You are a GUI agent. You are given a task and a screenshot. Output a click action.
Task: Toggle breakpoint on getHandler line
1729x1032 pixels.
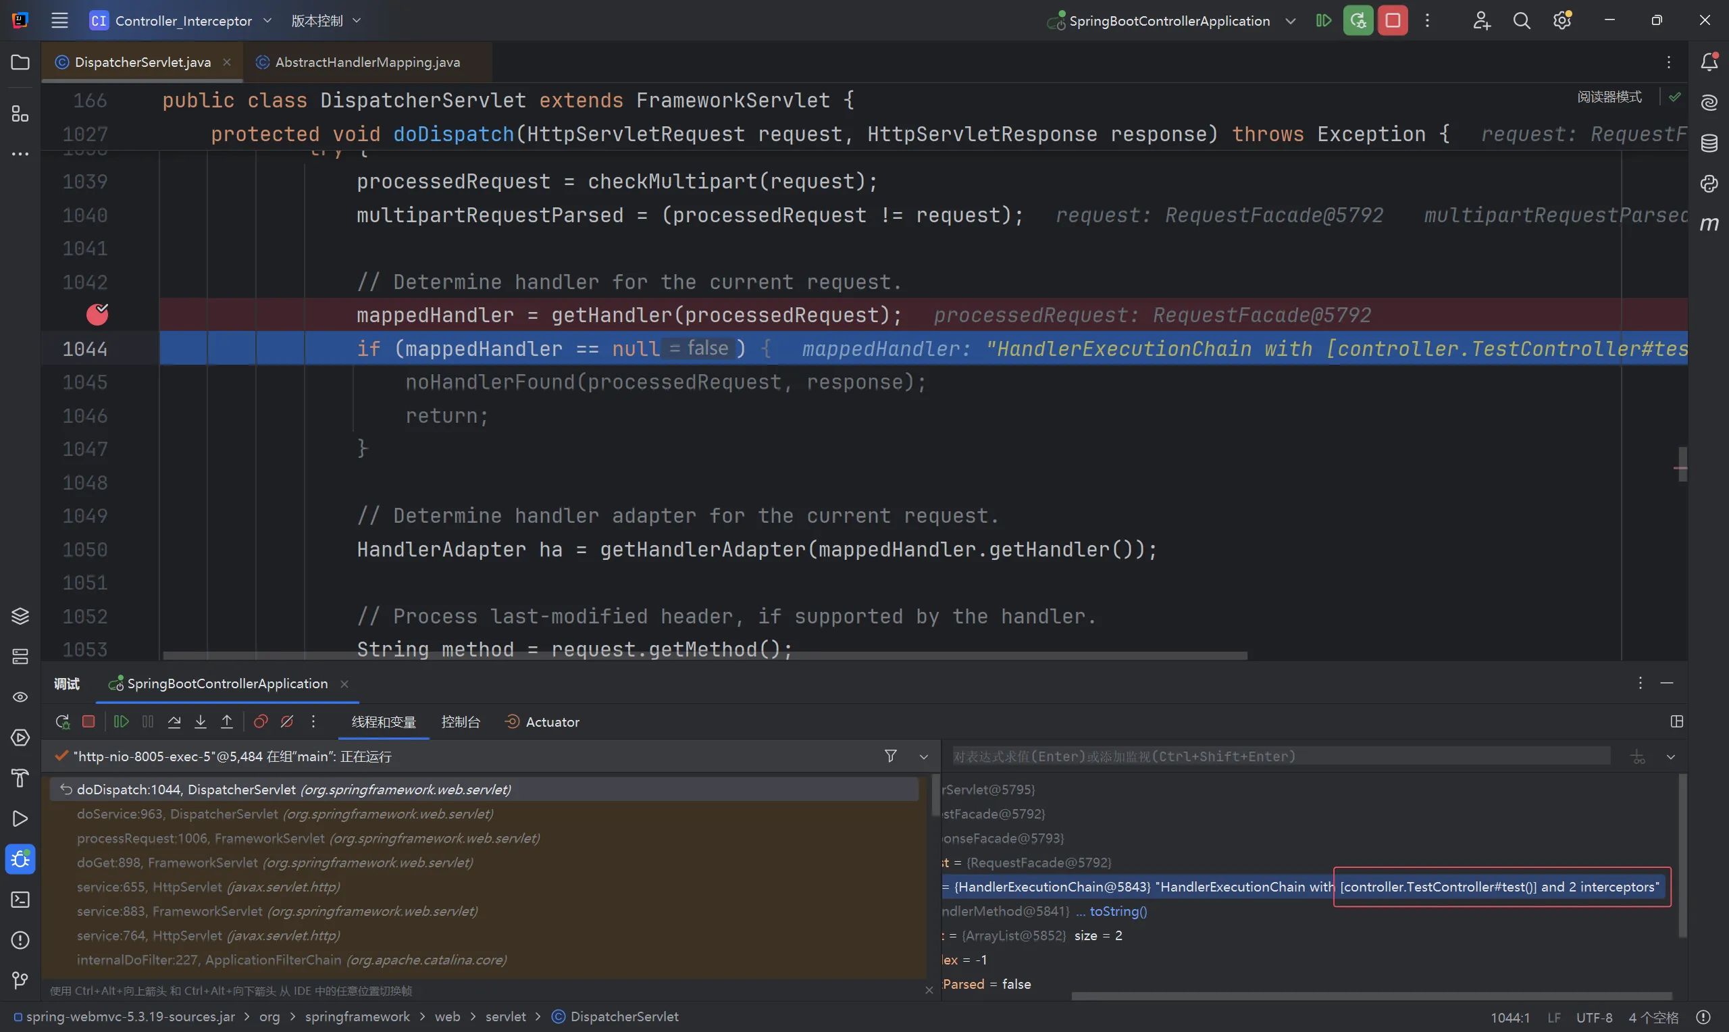coord(97,315)
